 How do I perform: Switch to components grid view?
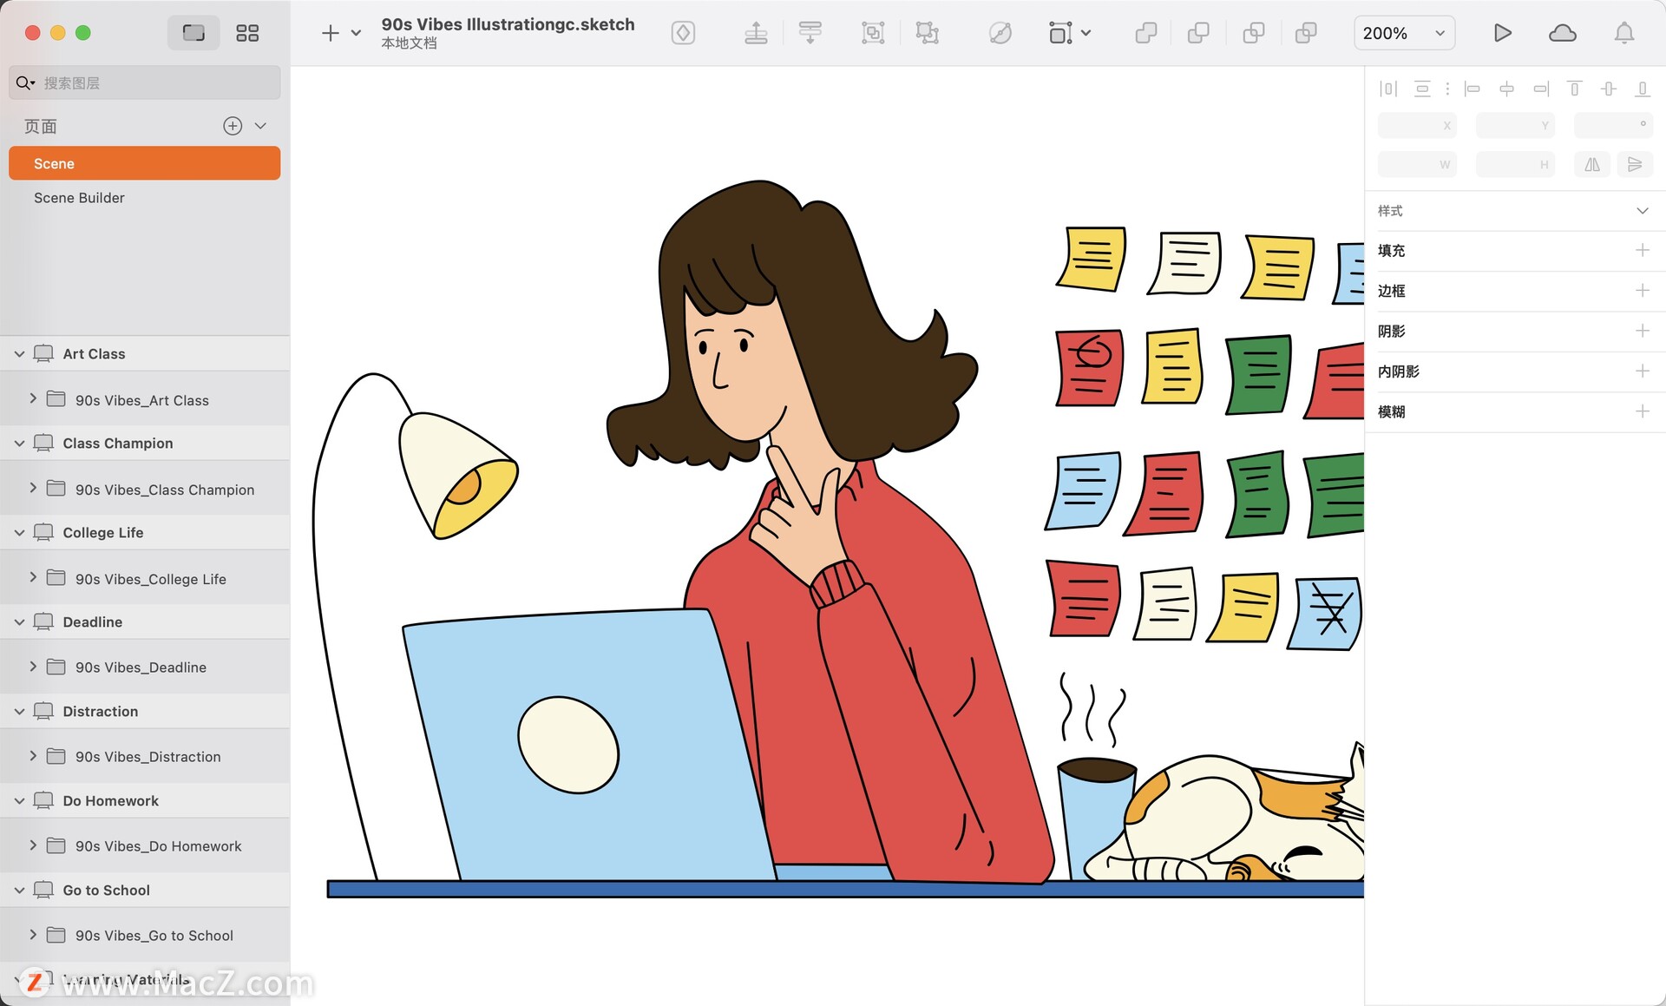point(247,33)
